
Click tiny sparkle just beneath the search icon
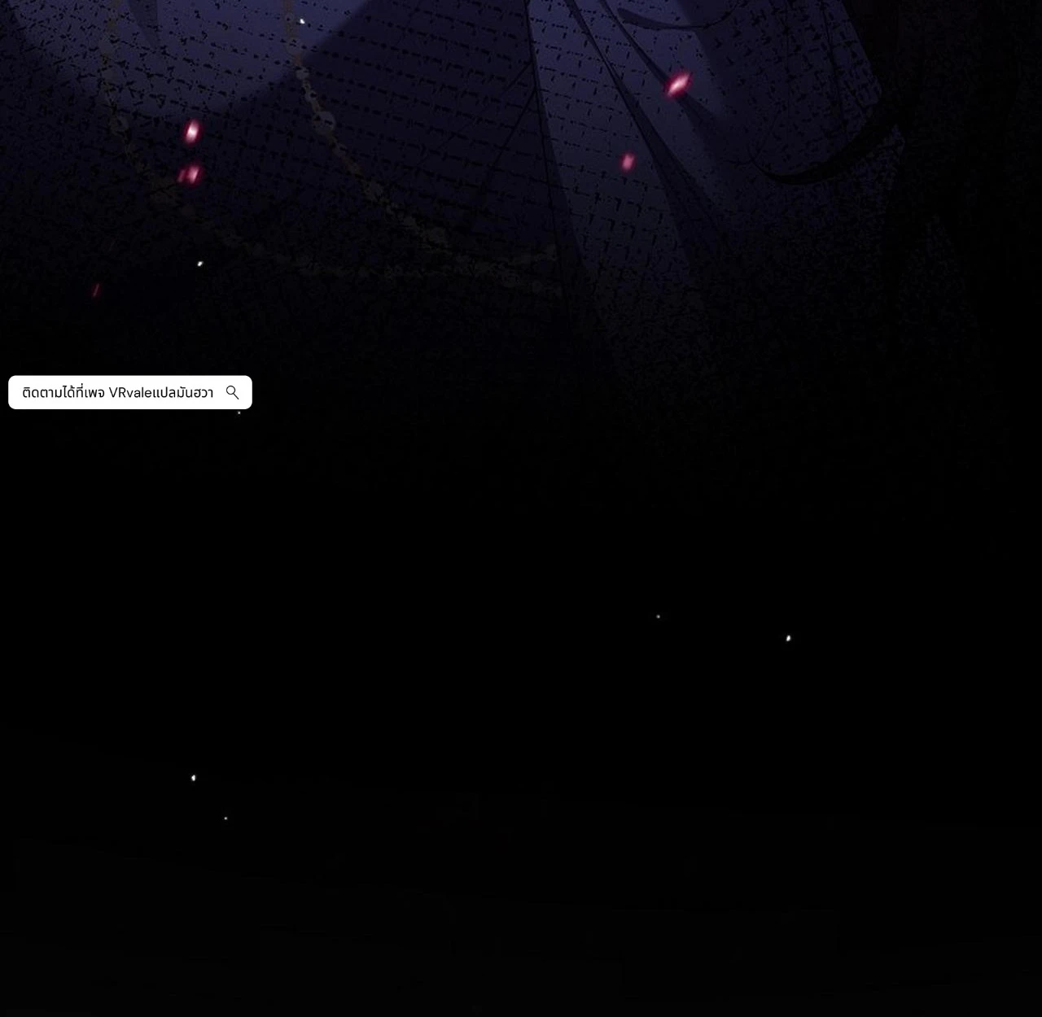point(239,413)
